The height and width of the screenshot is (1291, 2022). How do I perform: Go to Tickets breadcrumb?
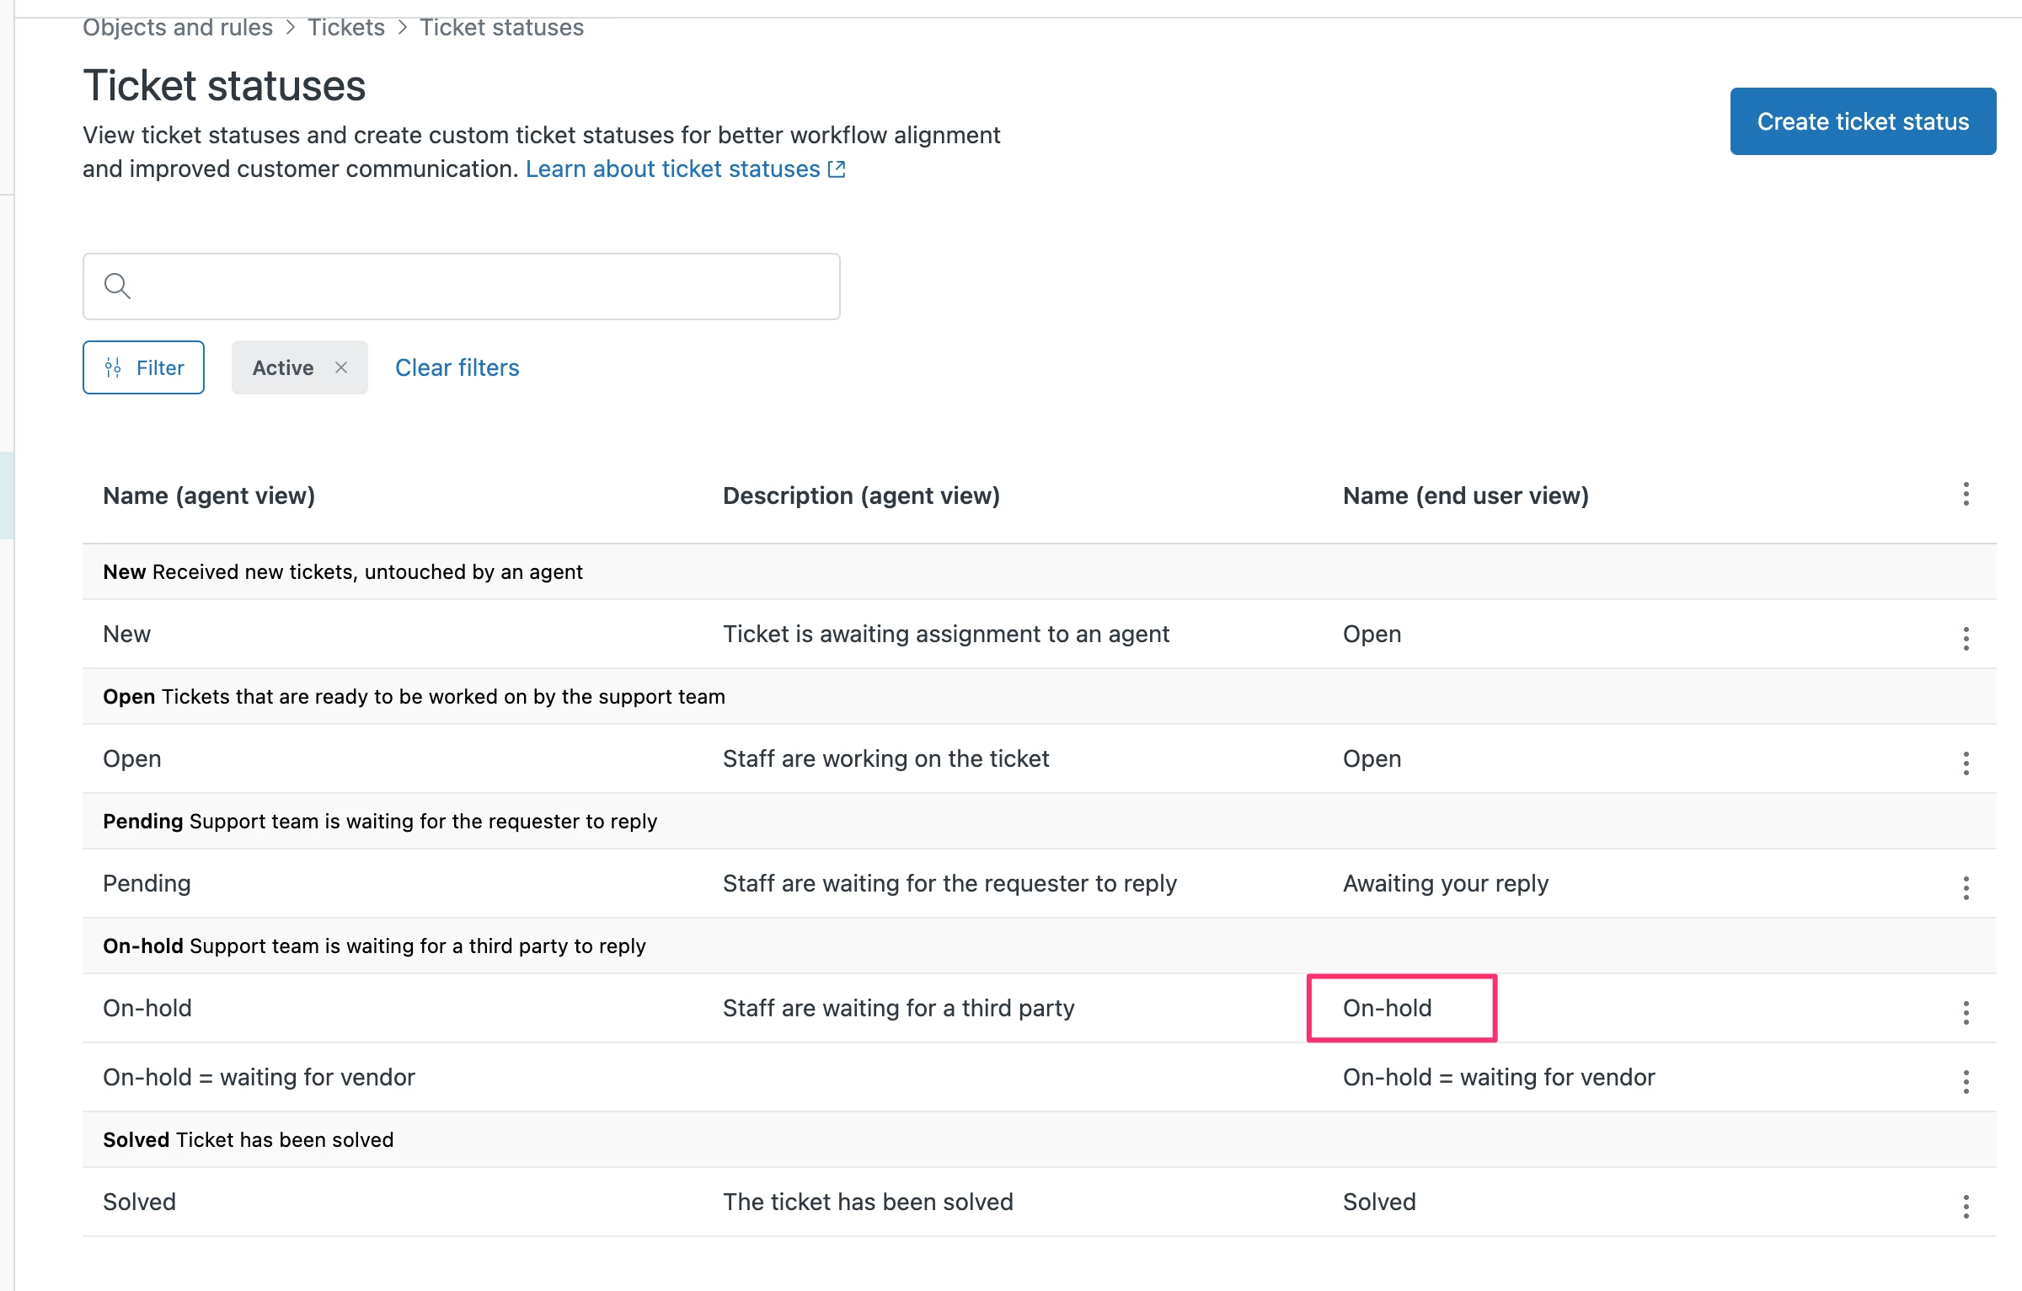(x=345, y=28)
